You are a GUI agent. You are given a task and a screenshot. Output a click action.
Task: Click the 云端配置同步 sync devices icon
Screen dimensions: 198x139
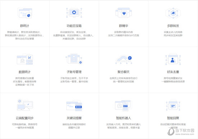25,105
